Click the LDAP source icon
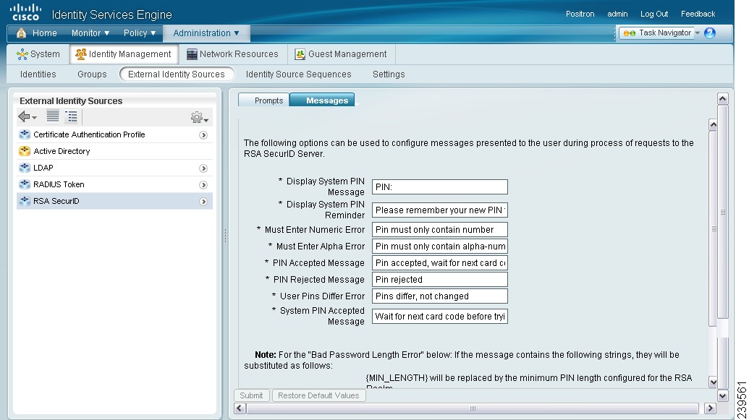749x420 pixels. tap(25, 168)
